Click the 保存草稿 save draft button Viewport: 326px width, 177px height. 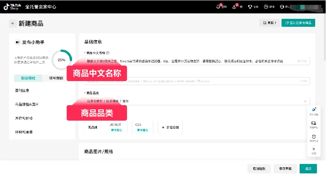[x=285, y=169]
